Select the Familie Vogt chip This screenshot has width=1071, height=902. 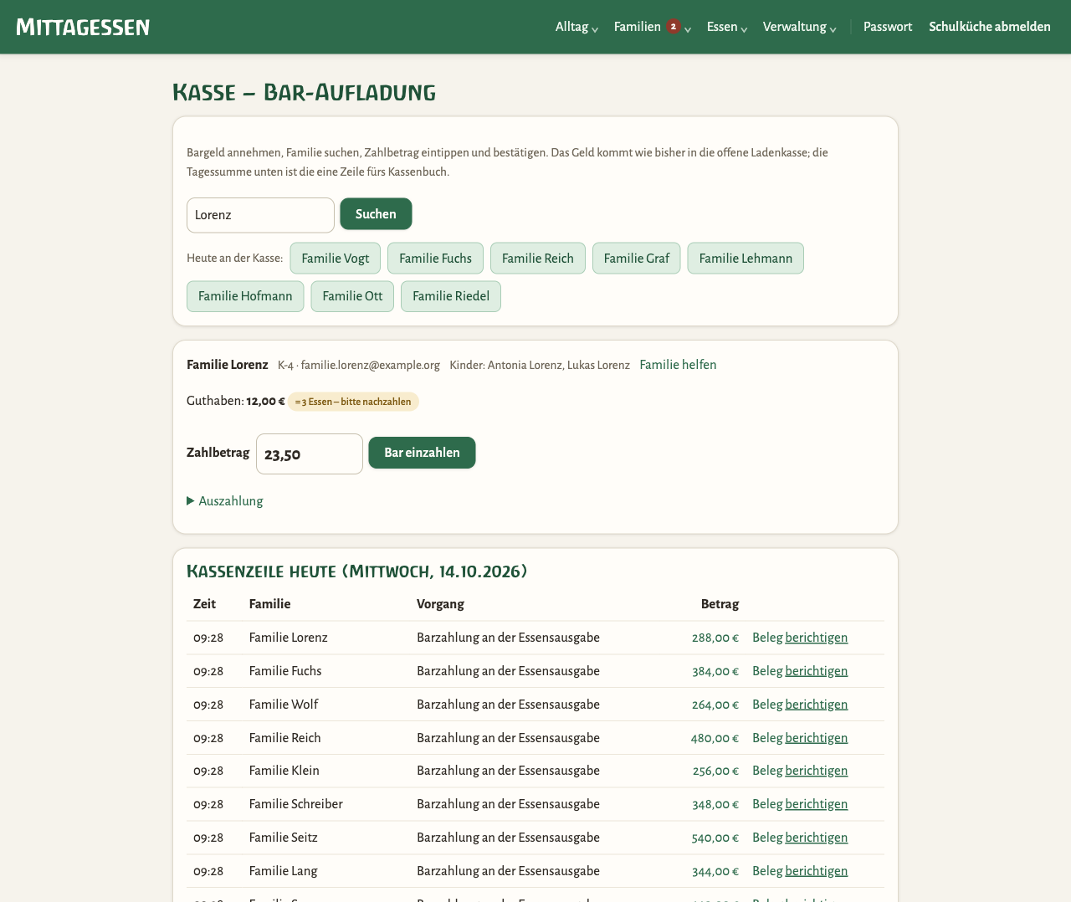[336, 259]
